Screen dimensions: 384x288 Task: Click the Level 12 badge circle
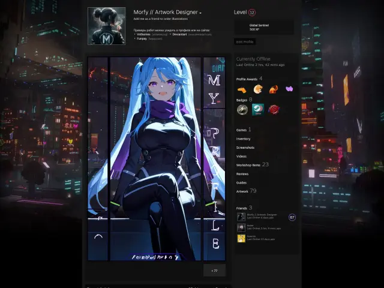click(252, 13)
